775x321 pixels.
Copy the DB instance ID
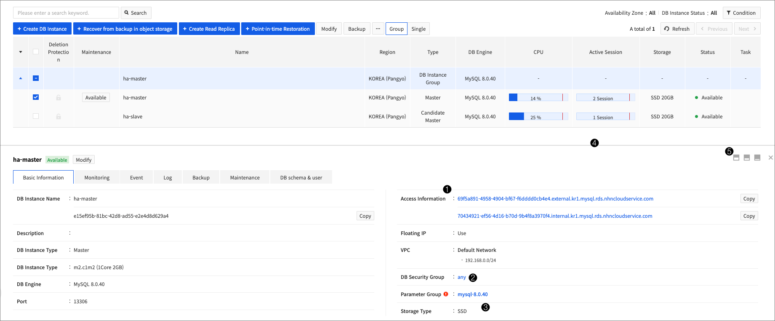coord(365,216)
